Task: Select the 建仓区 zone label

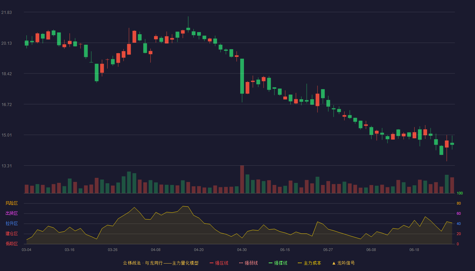Action: click(12, 234)
